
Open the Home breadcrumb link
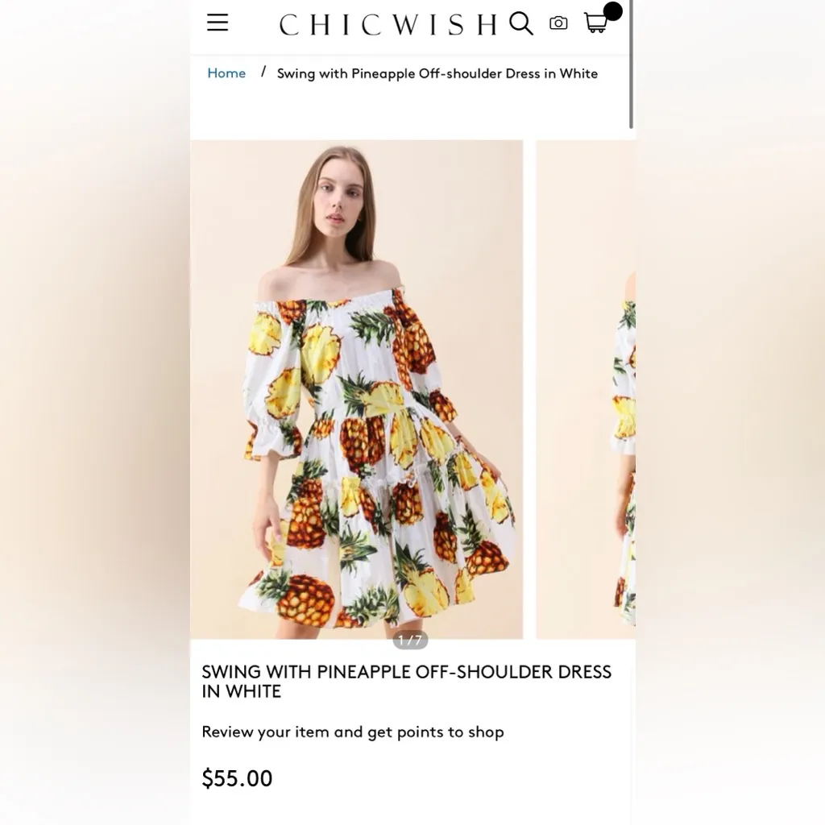pos(226,73)
